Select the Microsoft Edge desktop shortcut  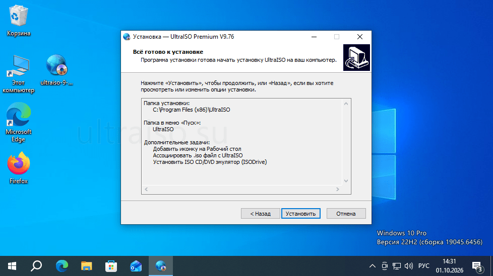click(x=19, y=122)
